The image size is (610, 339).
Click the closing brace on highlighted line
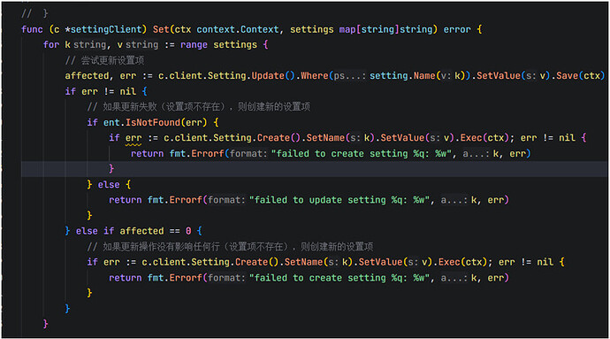(111, 169)
